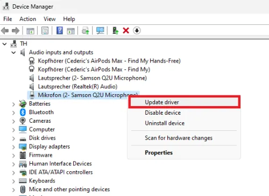Click the Back arrow toolbar icon

[5, 31]
